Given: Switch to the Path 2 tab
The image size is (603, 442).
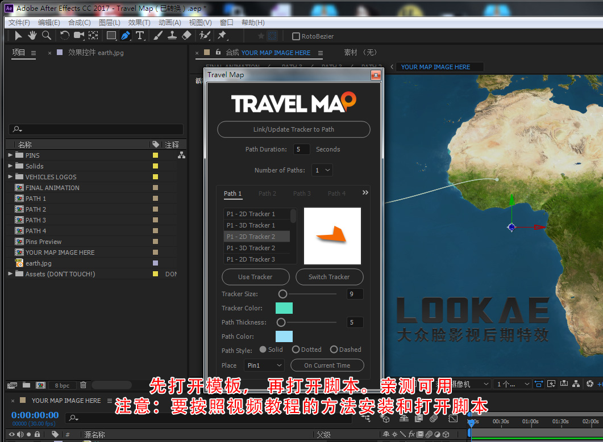Looking at the screenshot, I should [267, 193].
